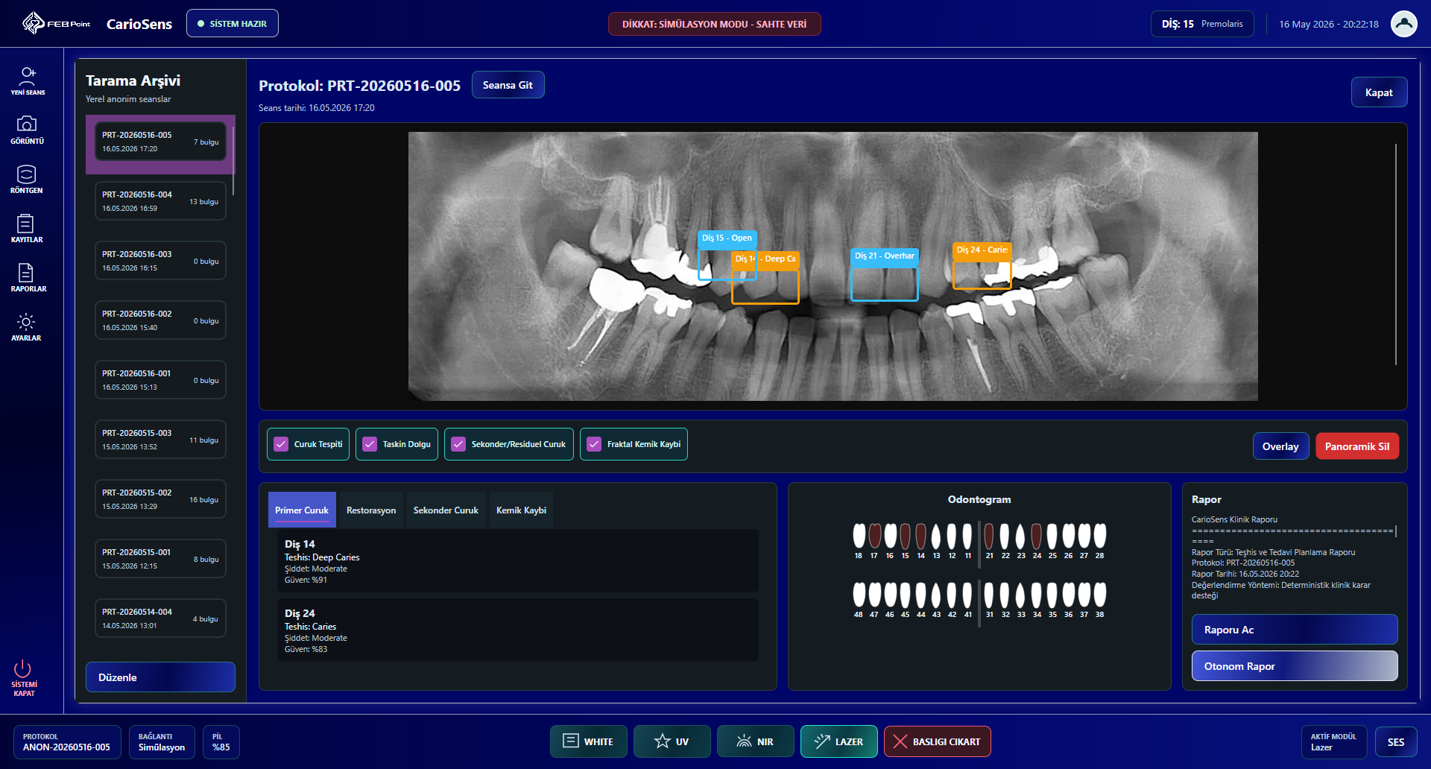Toggle Curuk Tespiti checkbox

[308, 444]
